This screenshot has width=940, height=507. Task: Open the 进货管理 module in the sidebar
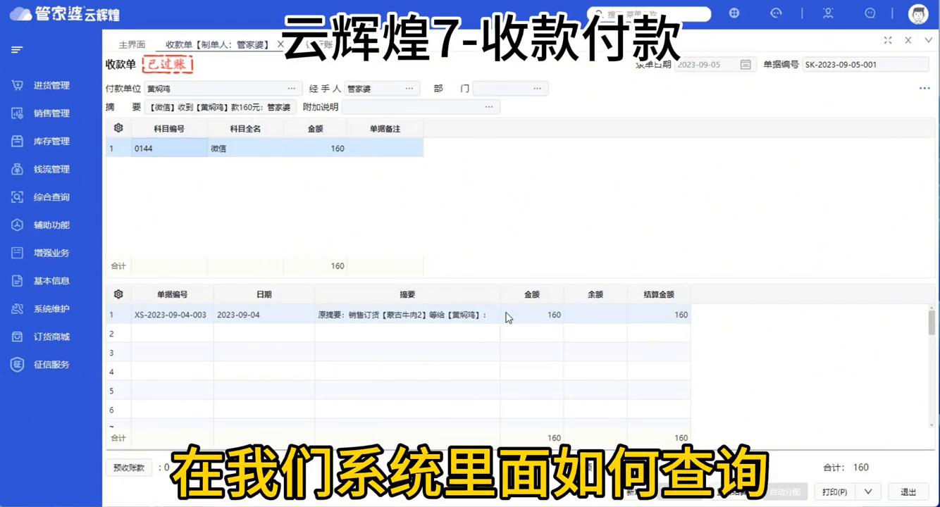pyautogui.click(x=51, y=85)
